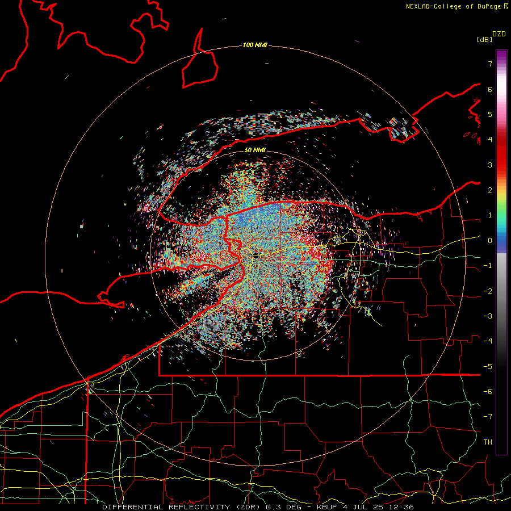This screenshot has width=511, height=511.
Task: Click the 7 value on color scale
Action: pyautogui.click(x=490, y=64)
